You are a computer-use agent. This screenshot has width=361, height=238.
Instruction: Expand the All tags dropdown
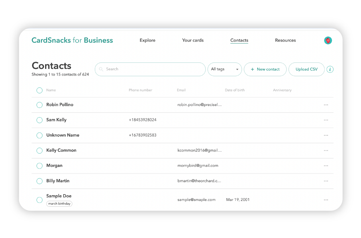tap(224, 69)
